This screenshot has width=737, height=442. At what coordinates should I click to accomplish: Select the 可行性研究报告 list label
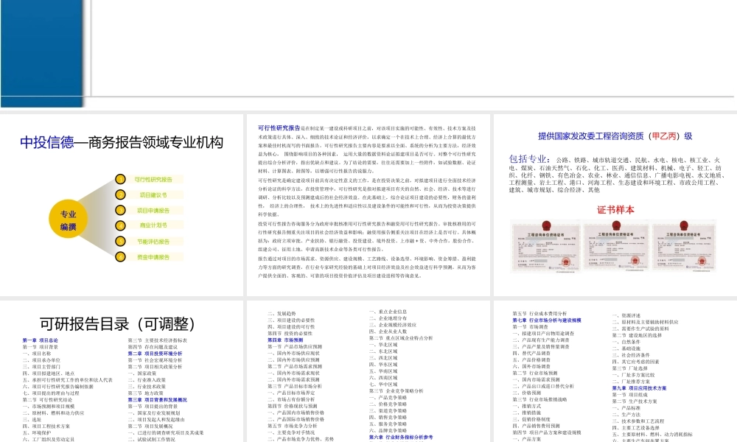(153, 180)
